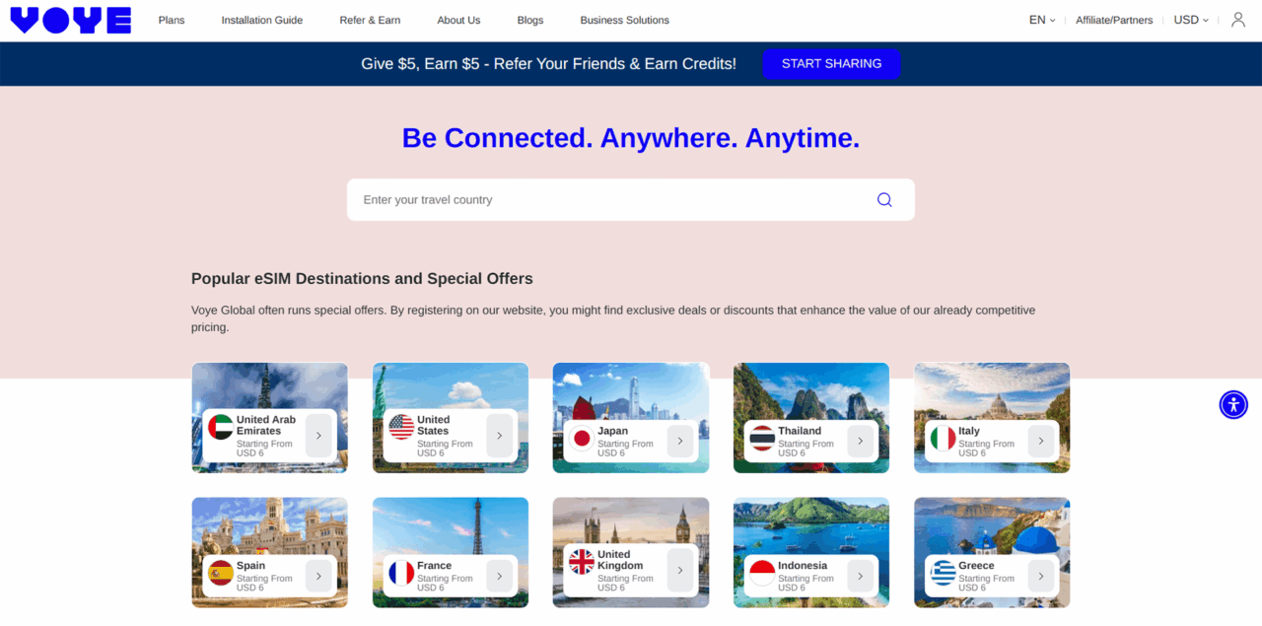Click the START SHARING button
This screenshot has width=1262, height=626.
point(831,63)
